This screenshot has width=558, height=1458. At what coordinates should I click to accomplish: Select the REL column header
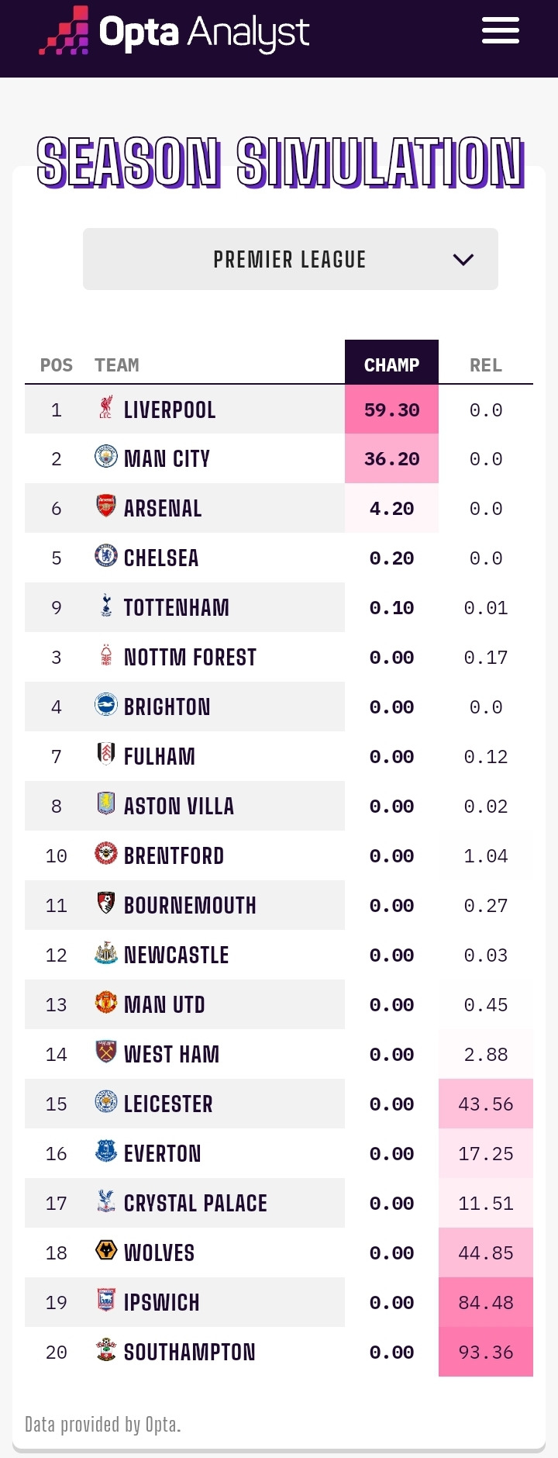[x=486, y=365]
